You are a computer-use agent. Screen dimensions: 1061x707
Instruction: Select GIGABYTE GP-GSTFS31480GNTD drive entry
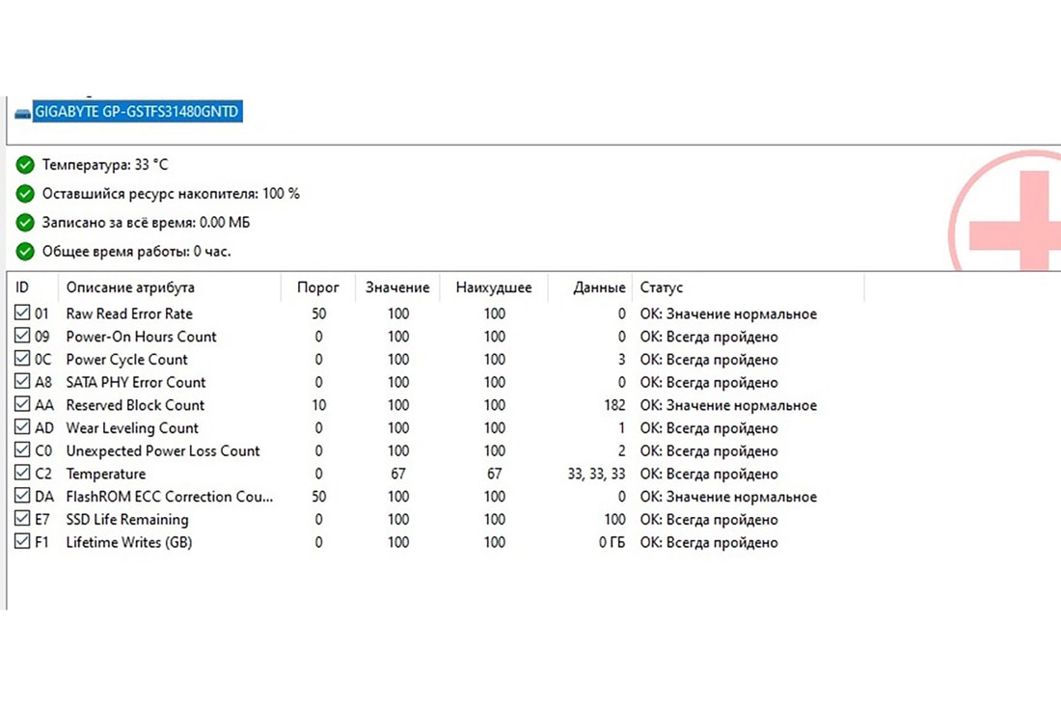tap(137, 113)
